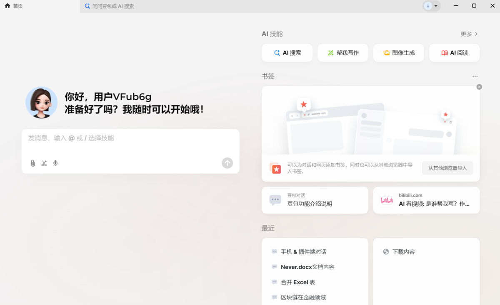This screenshot has width=500, height=305.
Task: Open 更多 to see more AI skills
Action: (468, 34)
